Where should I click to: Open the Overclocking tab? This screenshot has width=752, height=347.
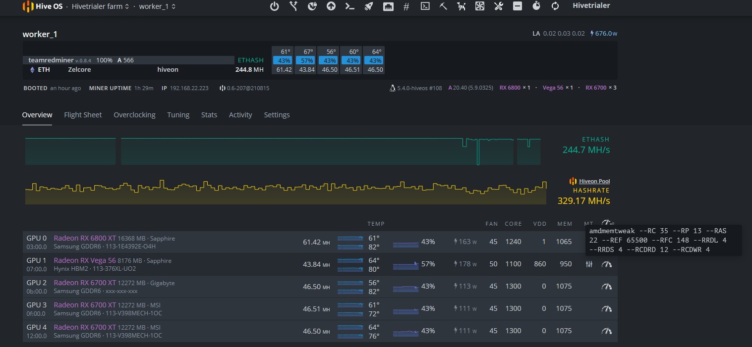[134, 115]
